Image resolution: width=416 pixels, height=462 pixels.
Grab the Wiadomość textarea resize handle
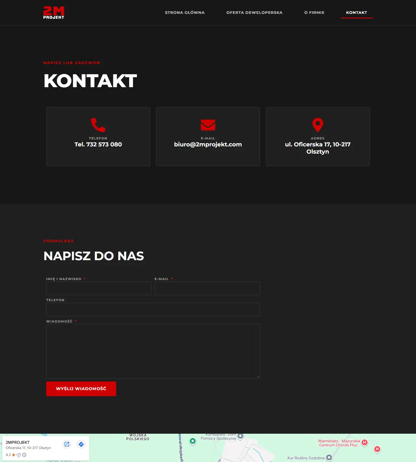tap(258, 377)
